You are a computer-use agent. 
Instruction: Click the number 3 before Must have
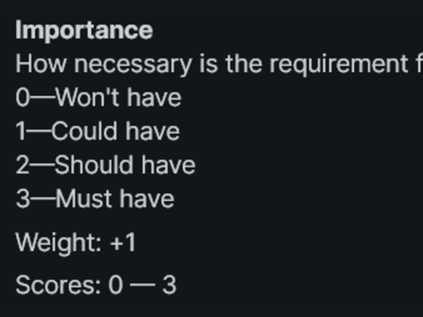(23, 199)
